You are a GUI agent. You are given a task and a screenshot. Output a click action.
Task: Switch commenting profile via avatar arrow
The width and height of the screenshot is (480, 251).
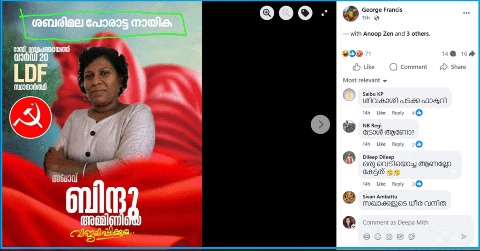[x=353, y=226]
